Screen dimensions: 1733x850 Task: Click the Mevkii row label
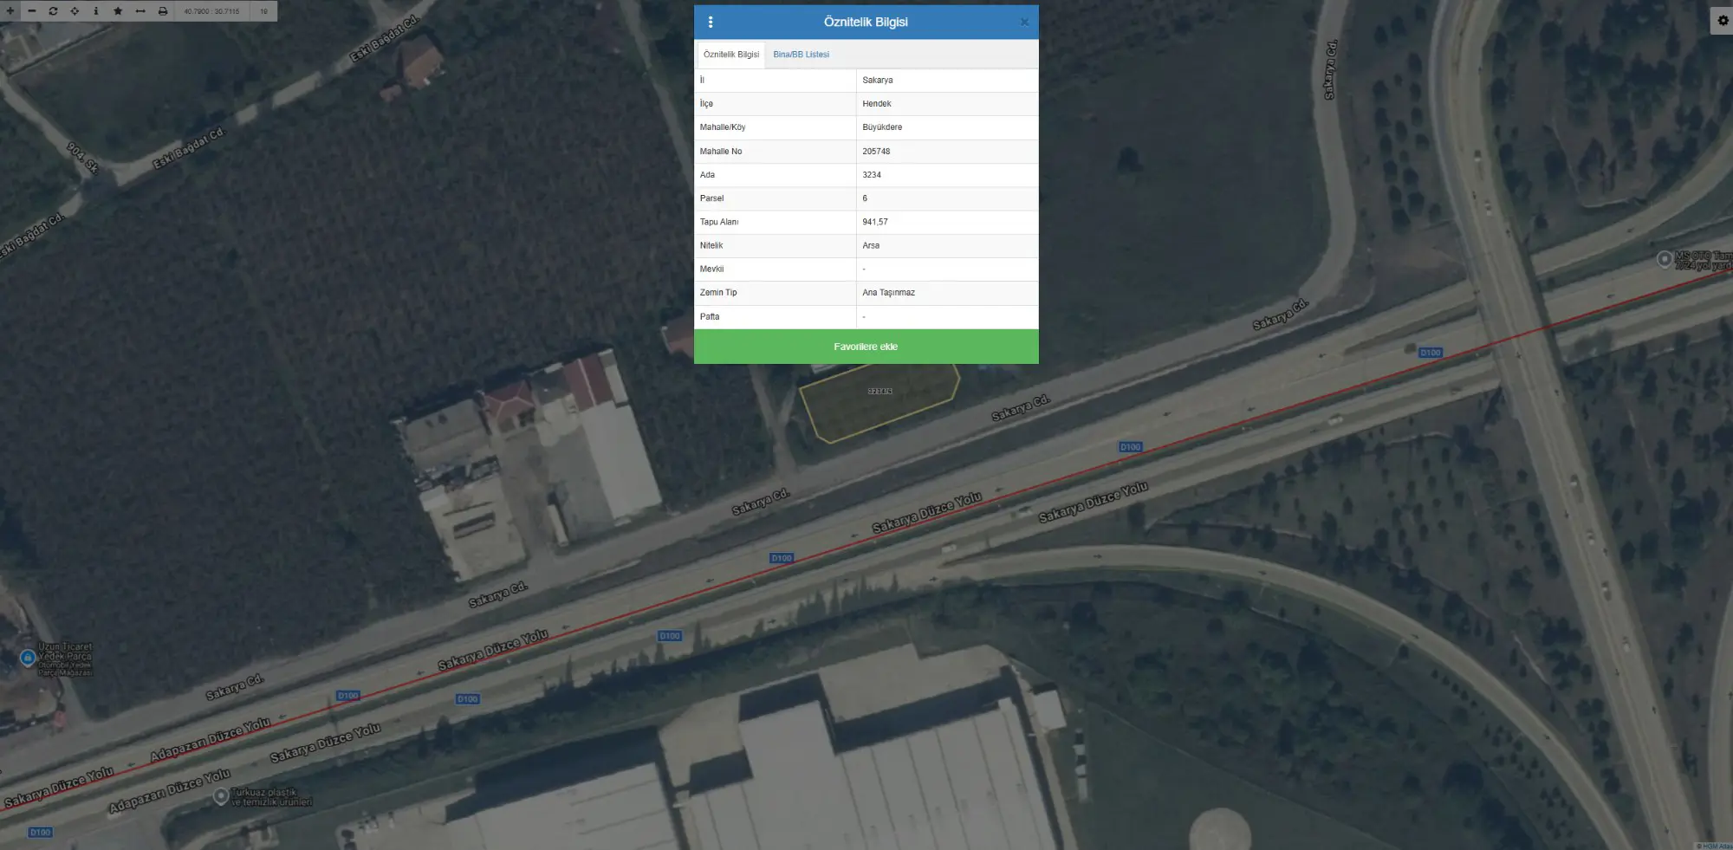click(x=711, y=269)
